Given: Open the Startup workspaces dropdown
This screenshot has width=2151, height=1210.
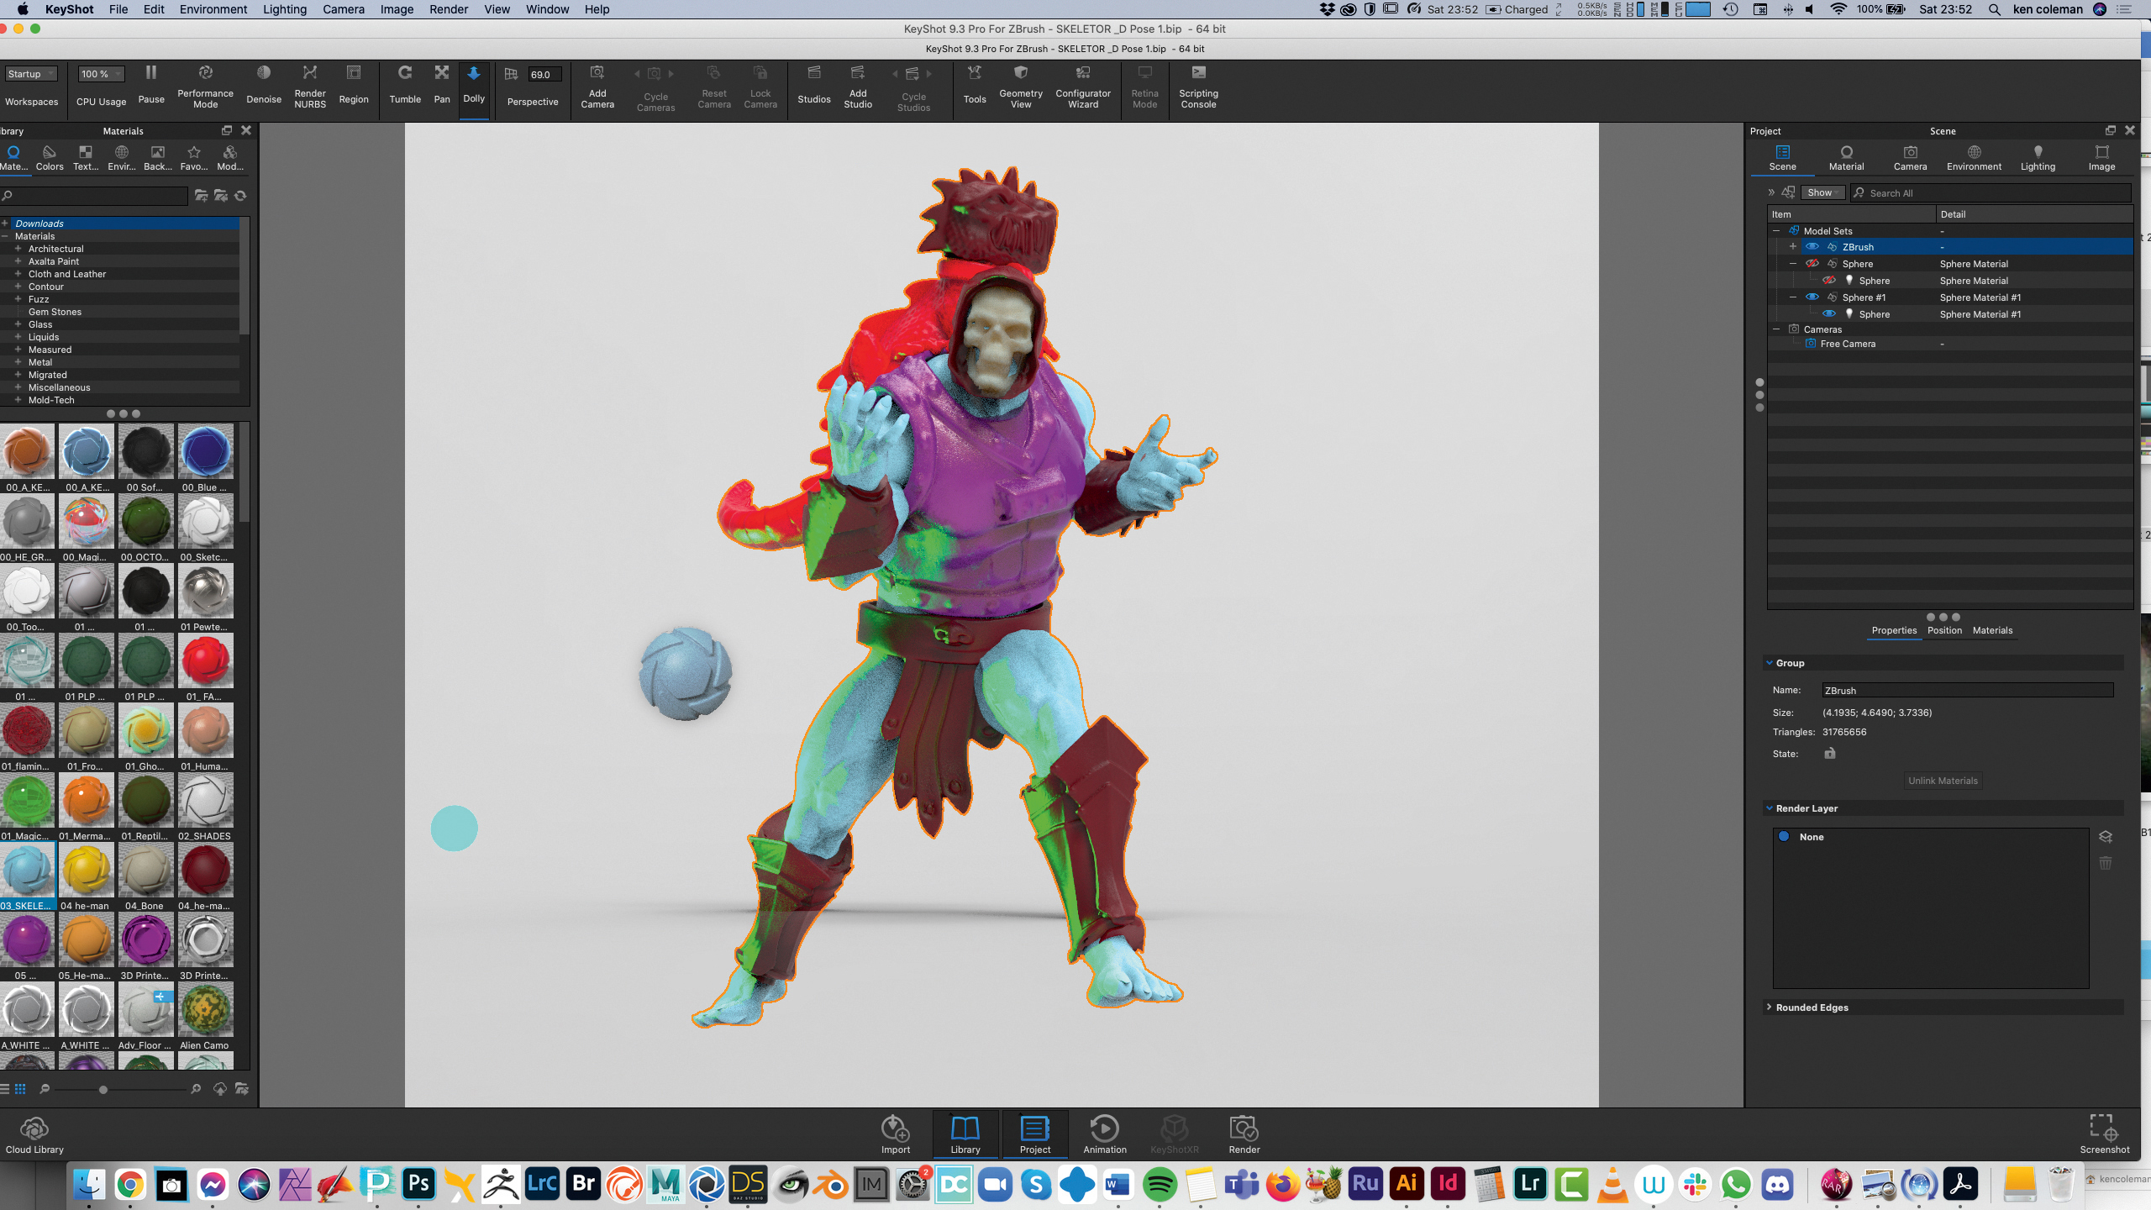Looking at the screenshot, I should click(31, 74).
